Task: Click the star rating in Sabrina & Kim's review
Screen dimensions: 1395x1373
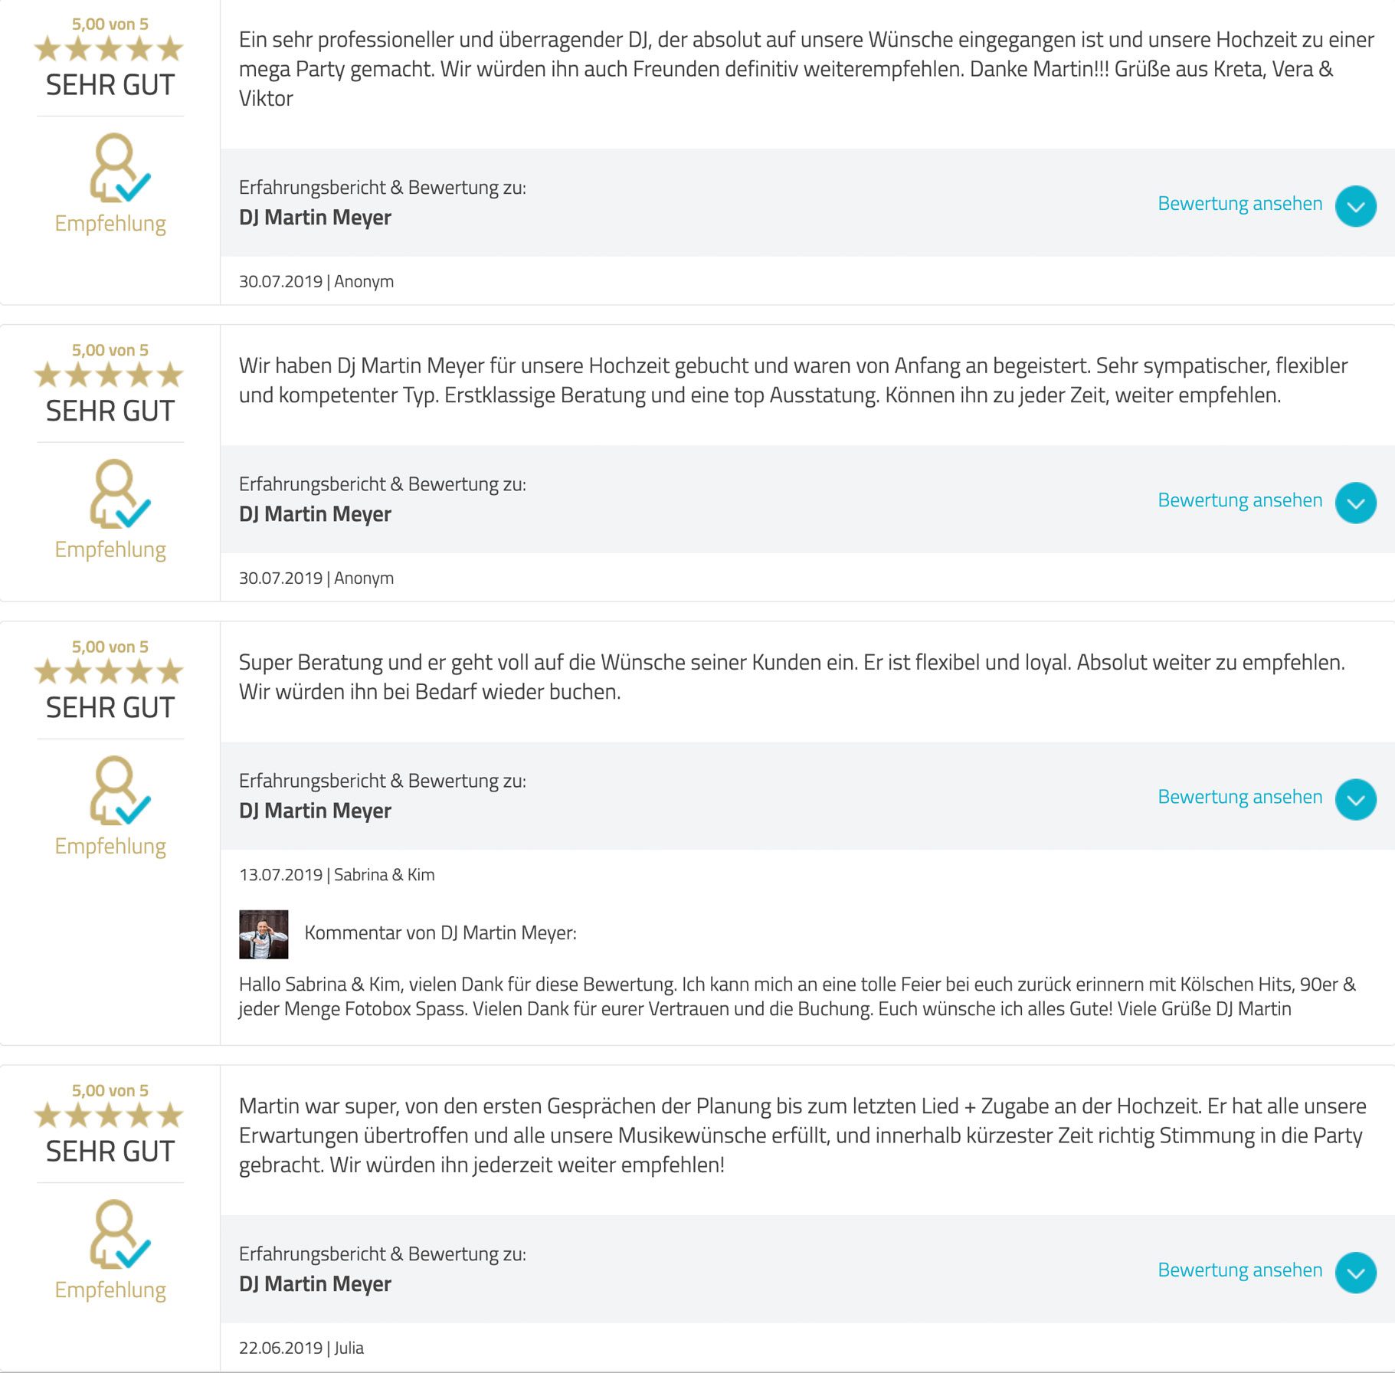Action: (109, 672)
